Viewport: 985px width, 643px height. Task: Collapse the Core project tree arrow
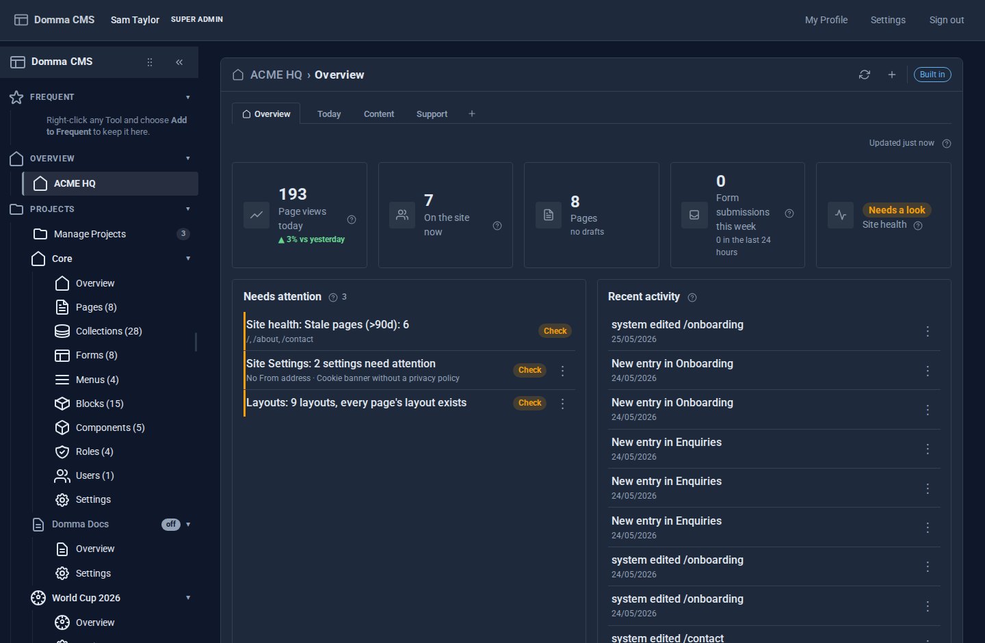[188, 259]
